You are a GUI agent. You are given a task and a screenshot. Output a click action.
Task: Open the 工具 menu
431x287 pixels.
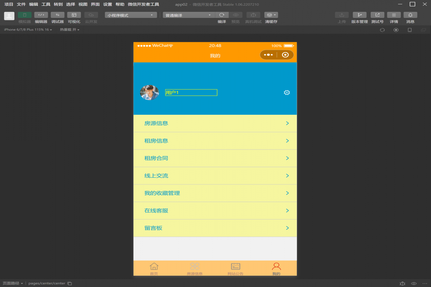(46, 4)
